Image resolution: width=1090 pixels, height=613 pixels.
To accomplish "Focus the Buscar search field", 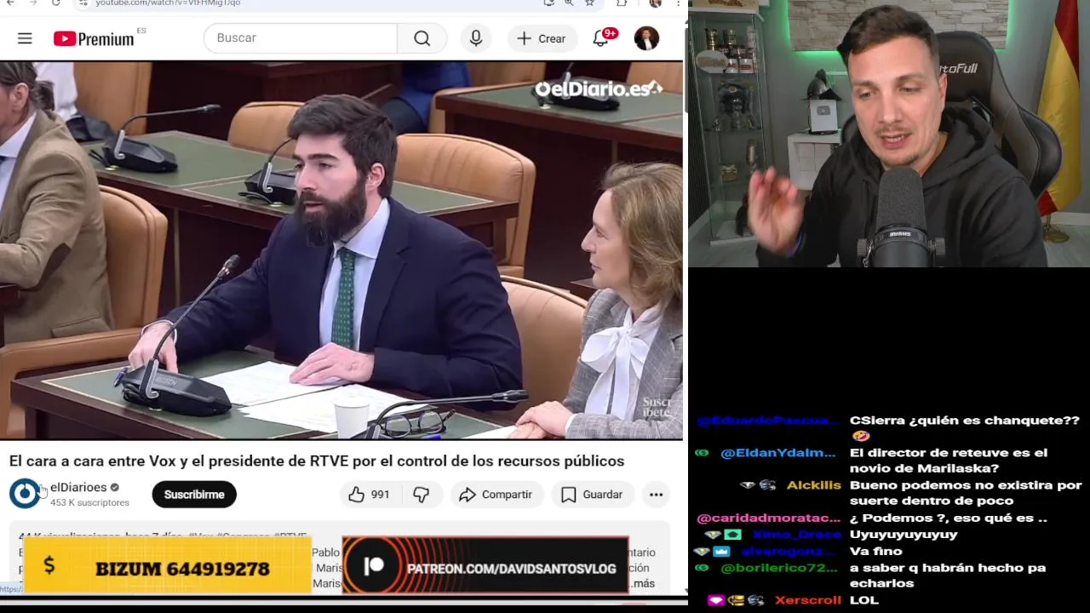I will (301, 38).
